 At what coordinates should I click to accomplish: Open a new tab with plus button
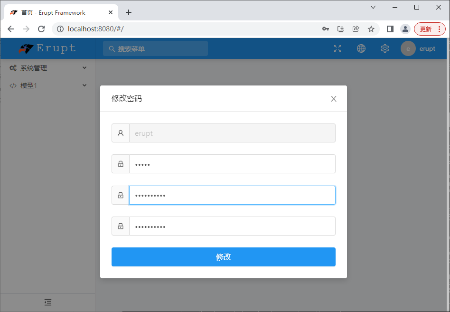(x=129, y=12)
